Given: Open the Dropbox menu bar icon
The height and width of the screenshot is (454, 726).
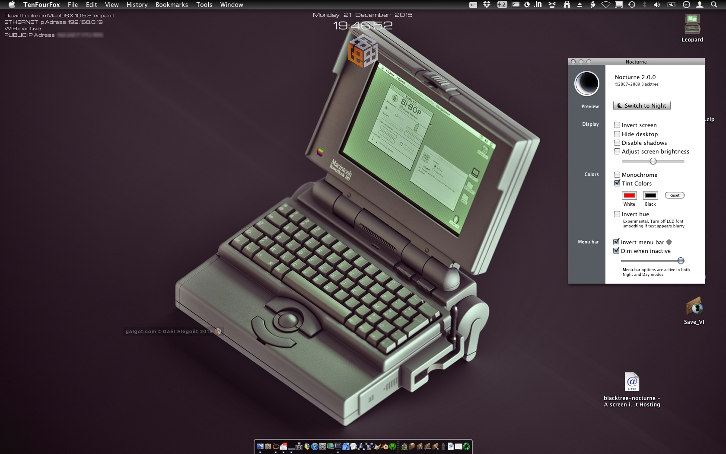Looking at the screenshot, I should click(x=487, y=5).
